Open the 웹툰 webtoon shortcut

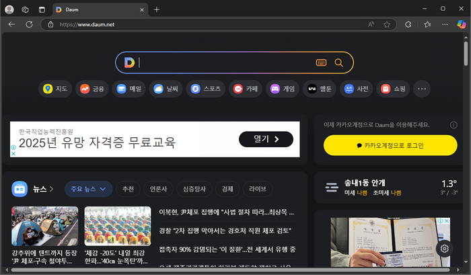coord(320,89)
